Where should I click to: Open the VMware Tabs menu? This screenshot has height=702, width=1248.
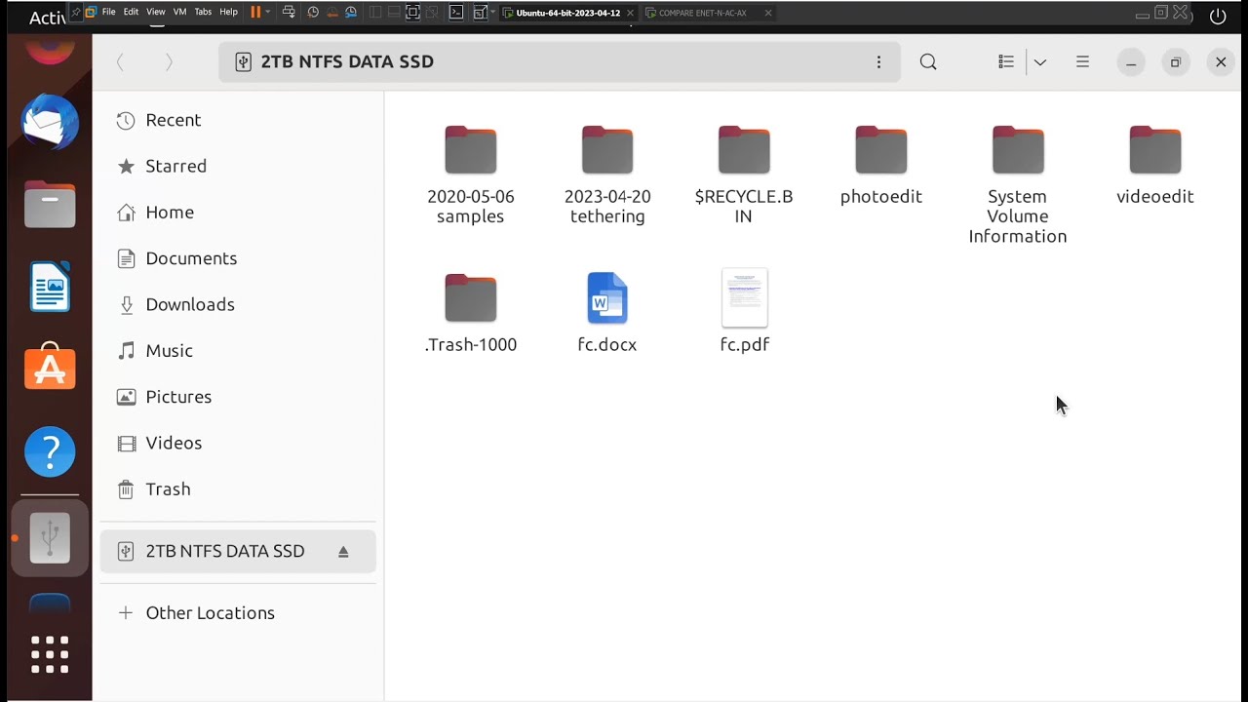coord(203,12)
